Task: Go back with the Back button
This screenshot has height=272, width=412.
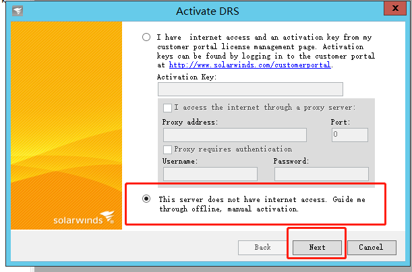Action: 262,247
